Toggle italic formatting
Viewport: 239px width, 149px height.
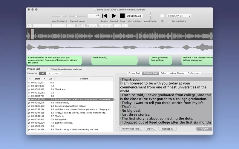point(92,26)
